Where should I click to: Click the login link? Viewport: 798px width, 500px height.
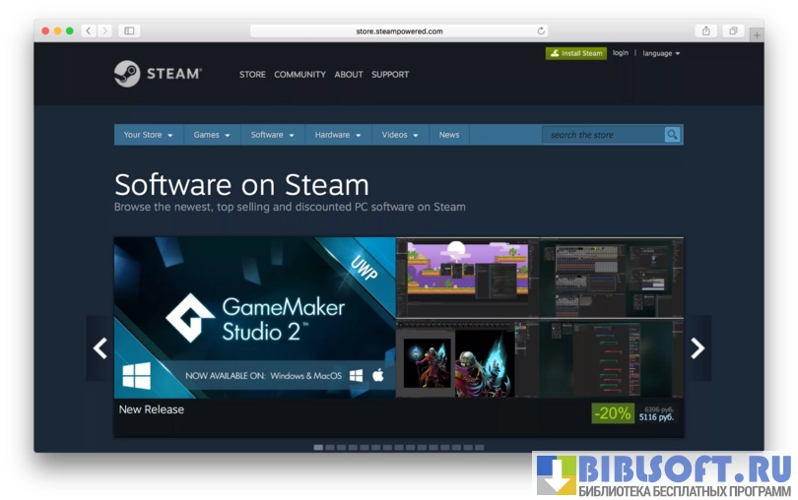[x=620, y=53]
